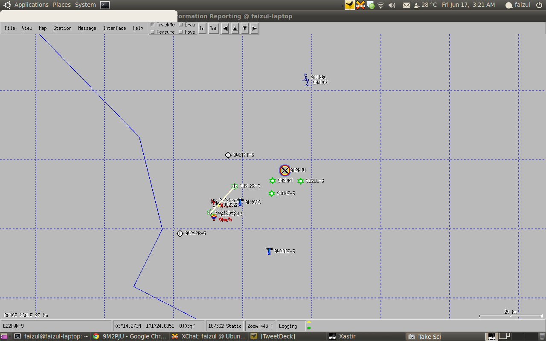Screen dimensions: 546x341
Task: Toggle the Move checkbox
Action: click(x=187, y=32)
